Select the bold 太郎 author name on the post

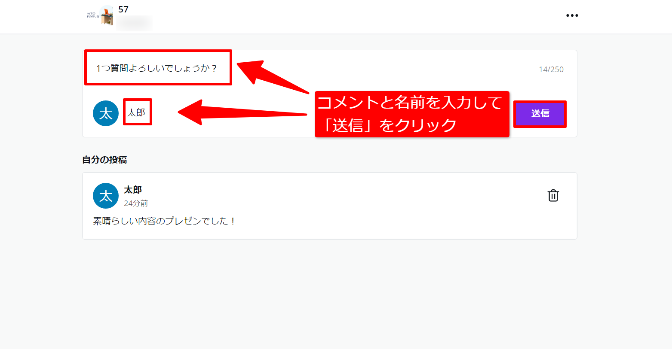[x=133, y=190]
